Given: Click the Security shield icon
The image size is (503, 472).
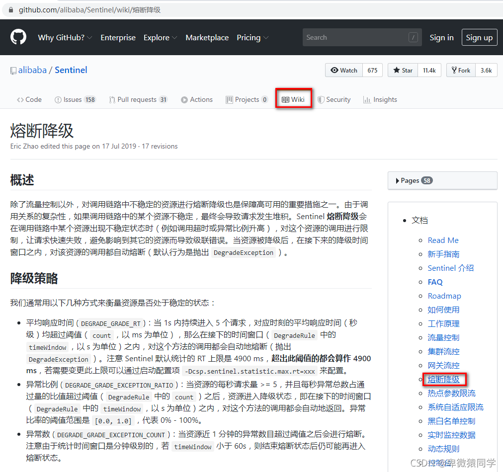Looking at the screenshot, I should pyautogui.click(x=321, y=100).
